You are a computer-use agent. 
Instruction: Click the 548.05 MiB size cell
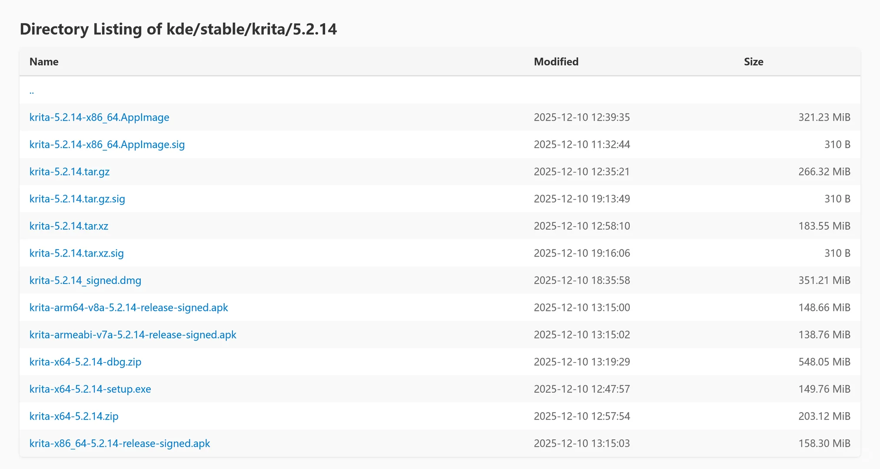coord(824,362)
